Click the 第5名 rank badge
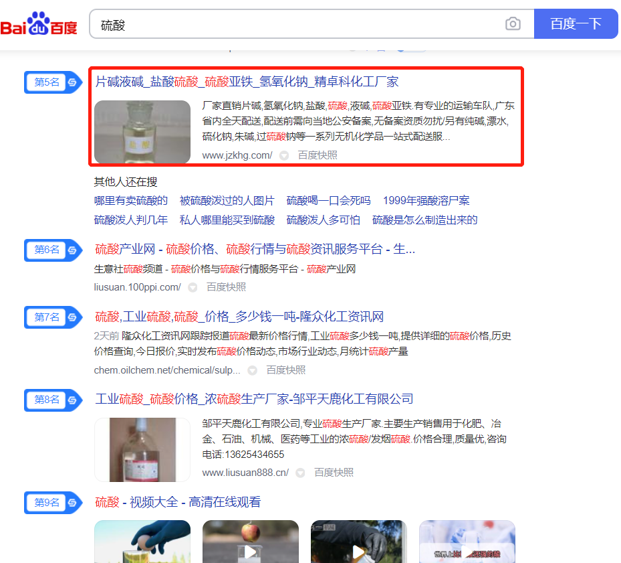The width and height of the screenshot is (621, 563). (53, 82)
